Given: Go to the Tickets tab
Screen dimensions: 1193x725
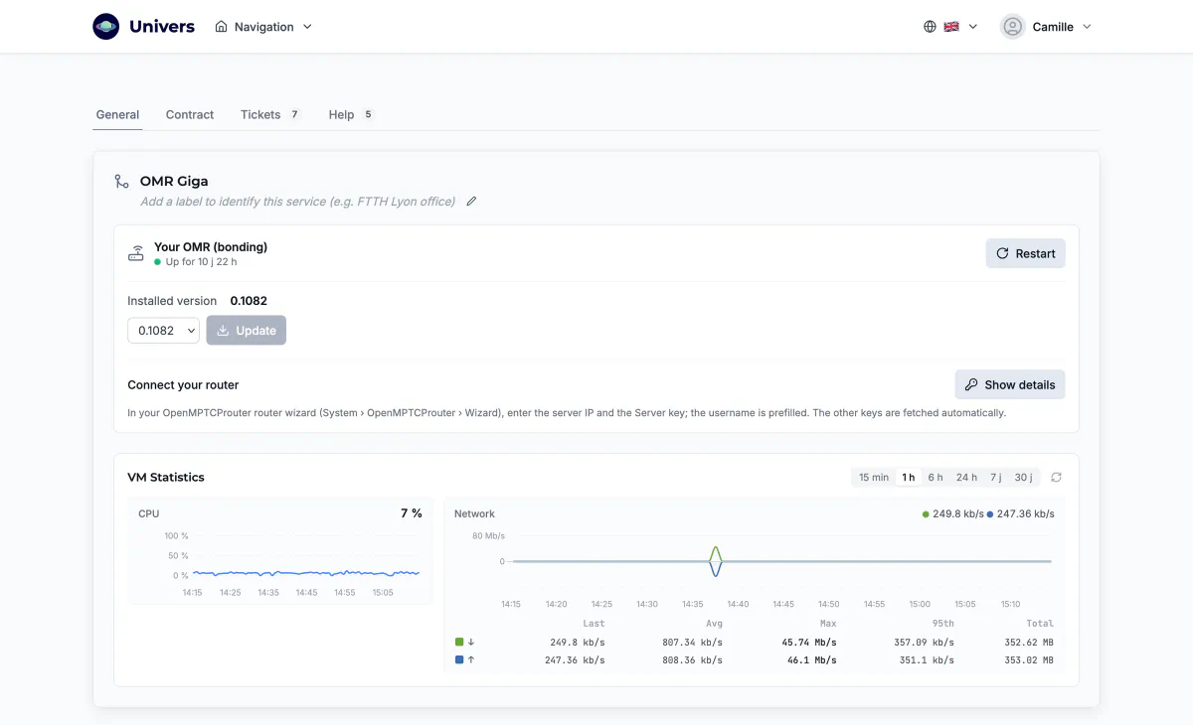Looking at the screenshot, I should (270, 115).
